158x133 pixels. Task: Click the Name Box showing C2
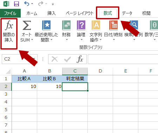click(20, 59)
